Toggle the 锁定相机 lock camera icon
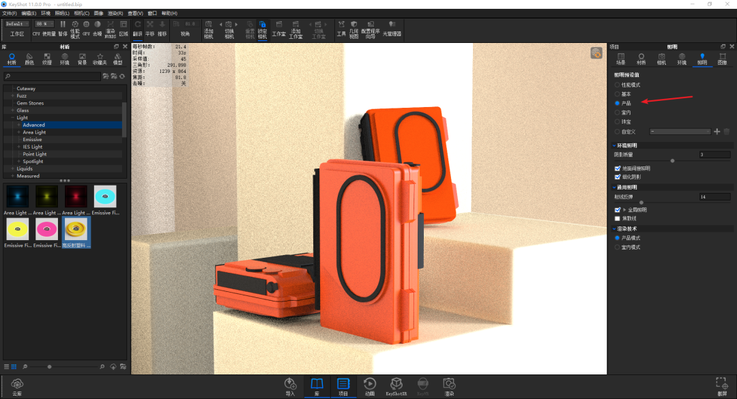Image resolution: width=737 pixels, height=399 pixels. point(262,27)
